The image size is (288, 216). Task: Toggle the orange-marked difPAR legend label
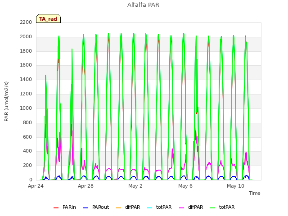pos(133,207)
